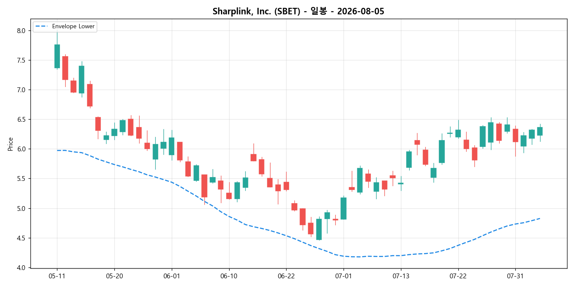
Task: Click the 05-20 date tick label
Action: coord(114,276)
